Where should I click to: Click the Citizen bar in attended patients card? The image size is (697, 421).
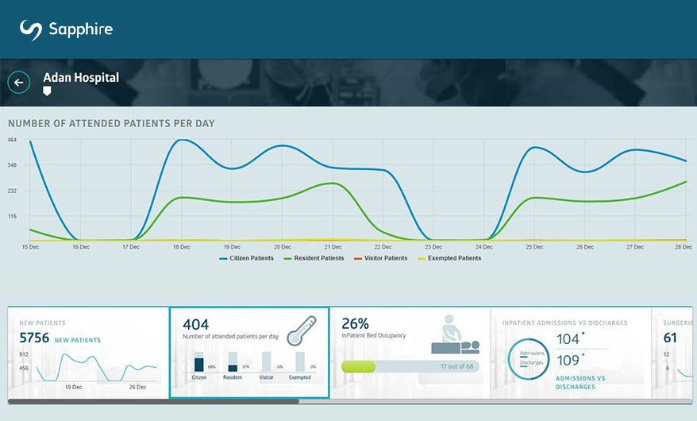pos(198,361)
